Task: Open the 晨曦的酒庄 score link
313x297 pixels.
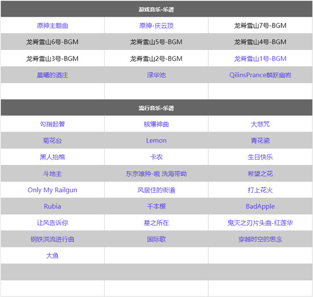Action: click(x=52, y=75)
